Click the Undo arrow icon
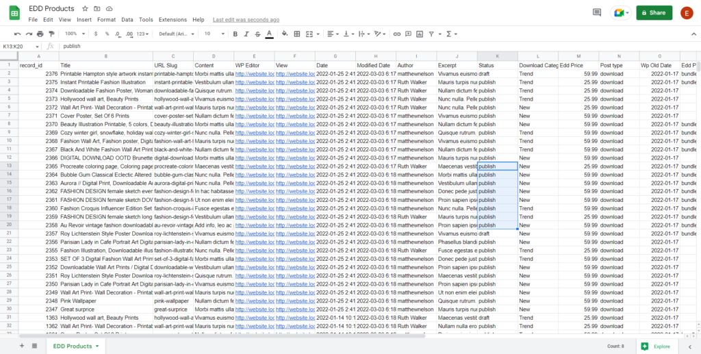701x354 pixels. (17, 34)
